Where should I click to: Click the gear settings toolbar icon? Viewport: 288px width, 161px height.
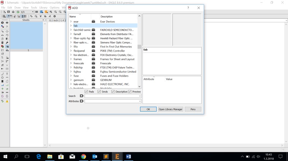[55, 16]
